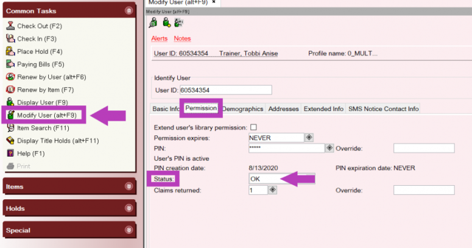This screenshot has width=472, height=248.
Task: Click the Paying Bills icon
Action: [10, 64]
